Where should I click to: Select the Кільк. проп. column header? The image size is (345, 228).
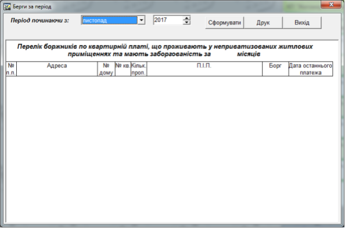pyautogui.click(x=139, y=69)
